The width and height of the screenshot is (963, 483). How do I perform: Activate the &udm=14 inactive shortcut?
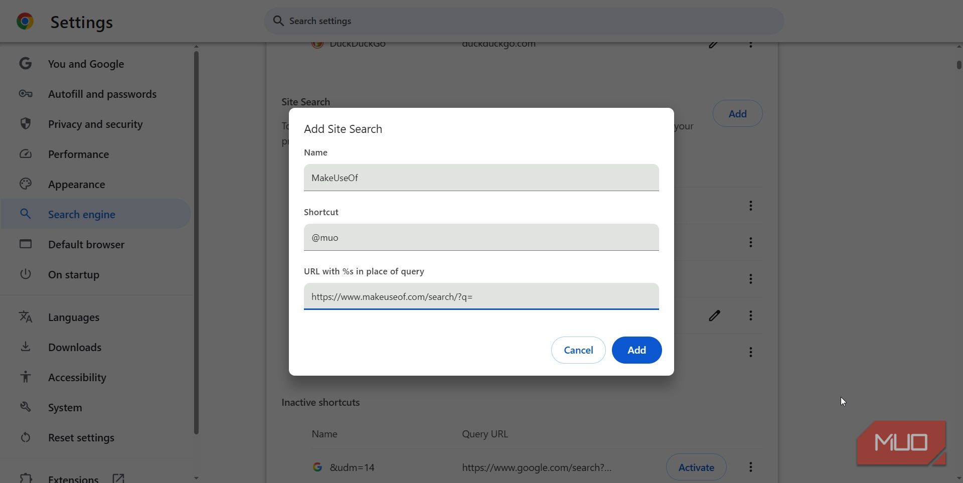tap(696, 467)
